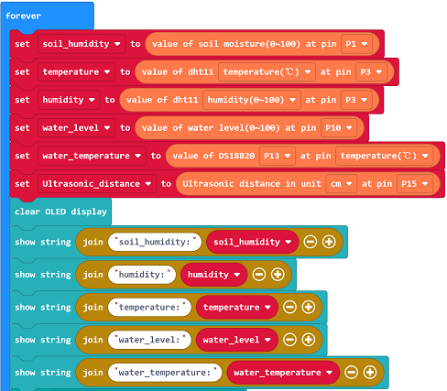This screenshot has height=391, width=447.
Task: Click plus icon in temperature join block
Action: click(x=309, y=307)
